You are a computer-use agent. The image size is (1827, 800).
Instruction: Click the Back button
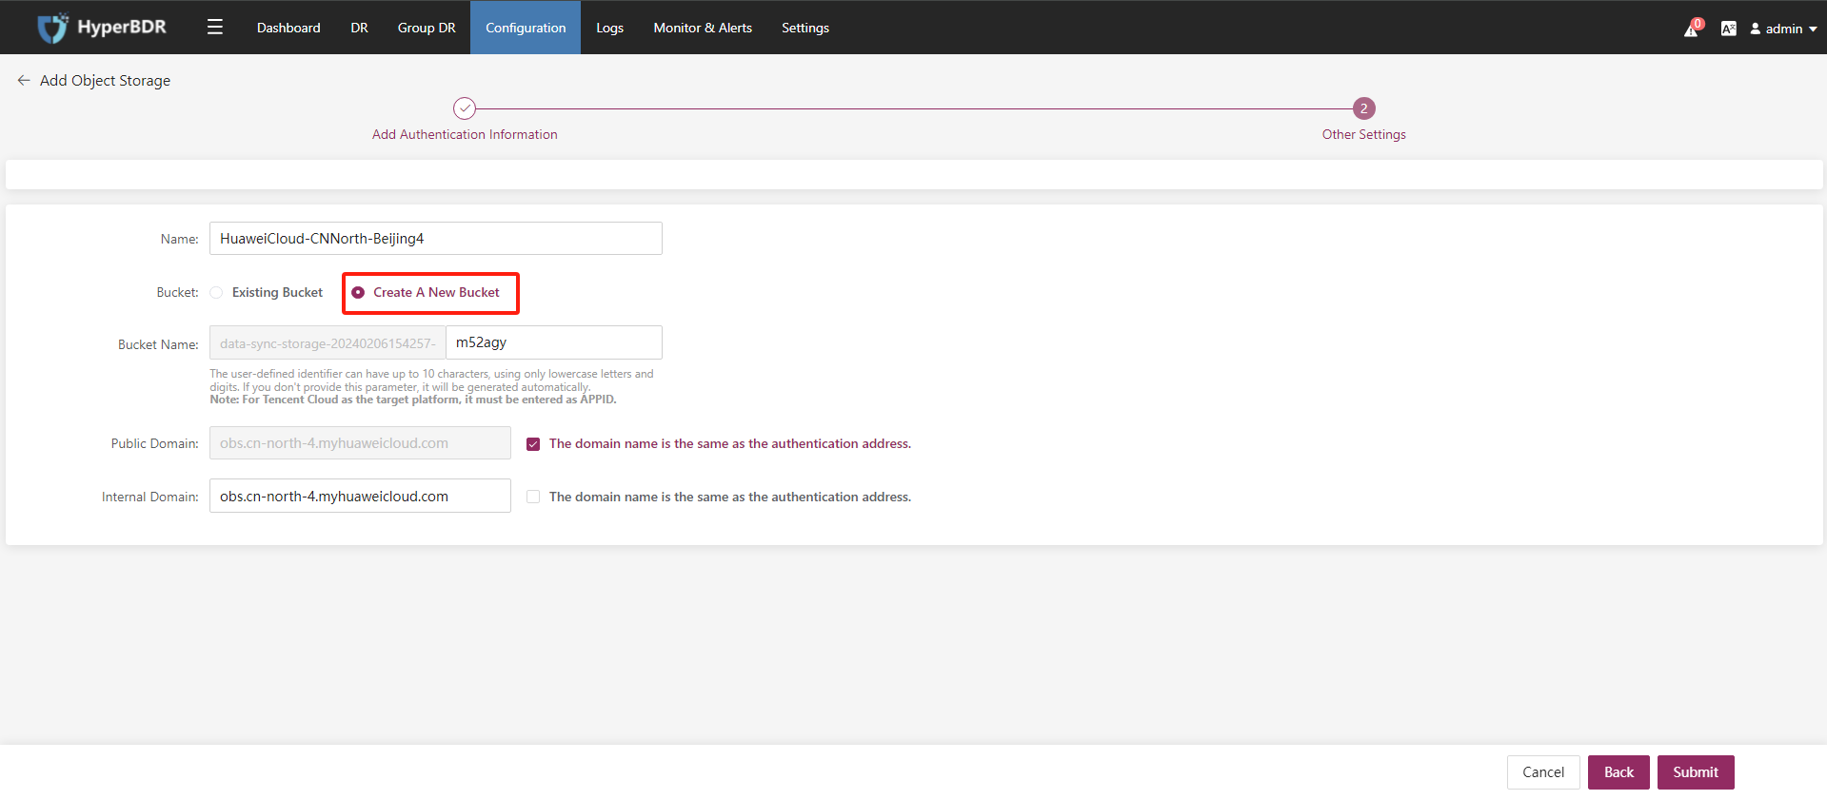click(1618, 772)
